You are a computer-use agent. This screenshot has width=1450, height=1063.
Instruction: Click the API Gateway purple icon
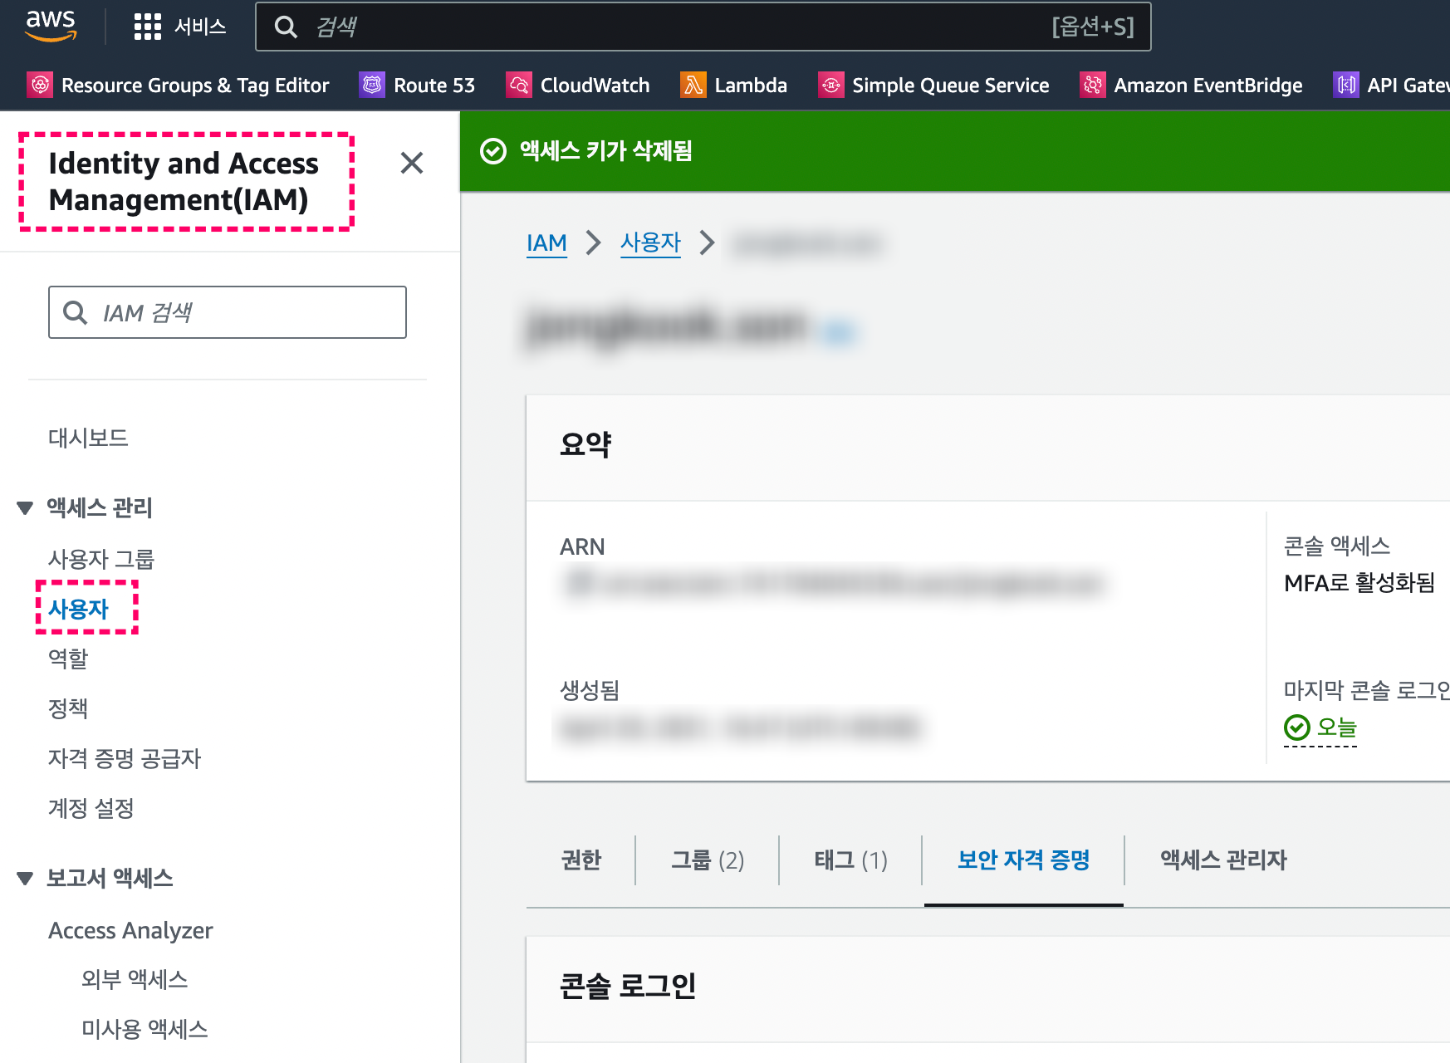pyautogui.click(x=1346, y=85)
